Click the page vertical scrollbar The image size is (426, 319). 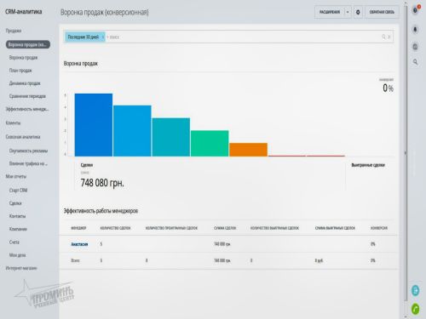(406, 153)
